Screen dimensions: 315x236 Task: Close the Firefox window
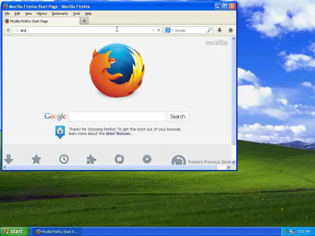(233, 6)
